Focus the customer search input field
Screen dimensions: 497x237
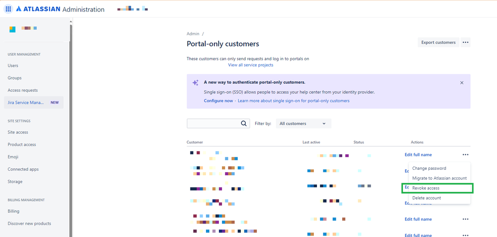pos(214,123)
